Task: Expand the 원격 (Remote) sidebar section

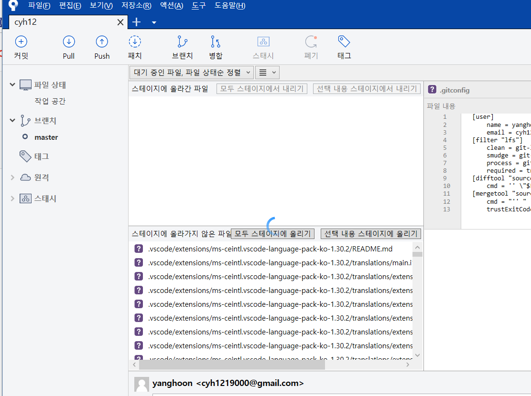Action: 12,177
